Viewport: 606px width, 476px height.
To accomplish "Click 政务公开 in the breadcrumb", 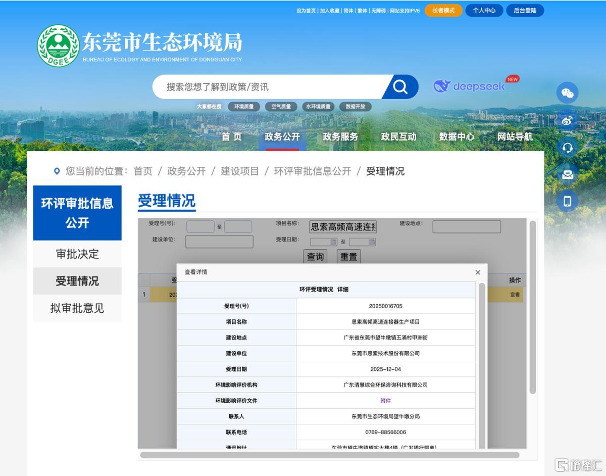I will [x=186, y=171].
